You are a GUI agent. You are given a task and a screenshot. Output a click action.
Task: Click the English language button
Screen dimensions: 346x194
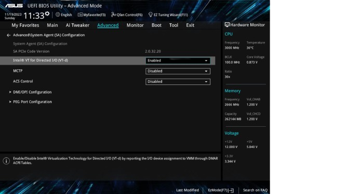(x=64, y=14)
